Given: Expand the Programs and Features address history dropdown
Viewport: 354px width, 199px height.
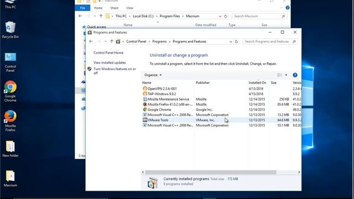Looking at the screenshot, I should 231,42.
